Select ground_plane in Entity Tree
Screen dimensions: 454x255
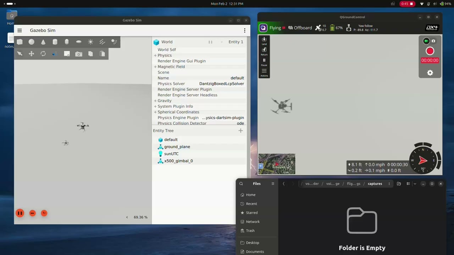pyautogui.click(x=177, y=147)
